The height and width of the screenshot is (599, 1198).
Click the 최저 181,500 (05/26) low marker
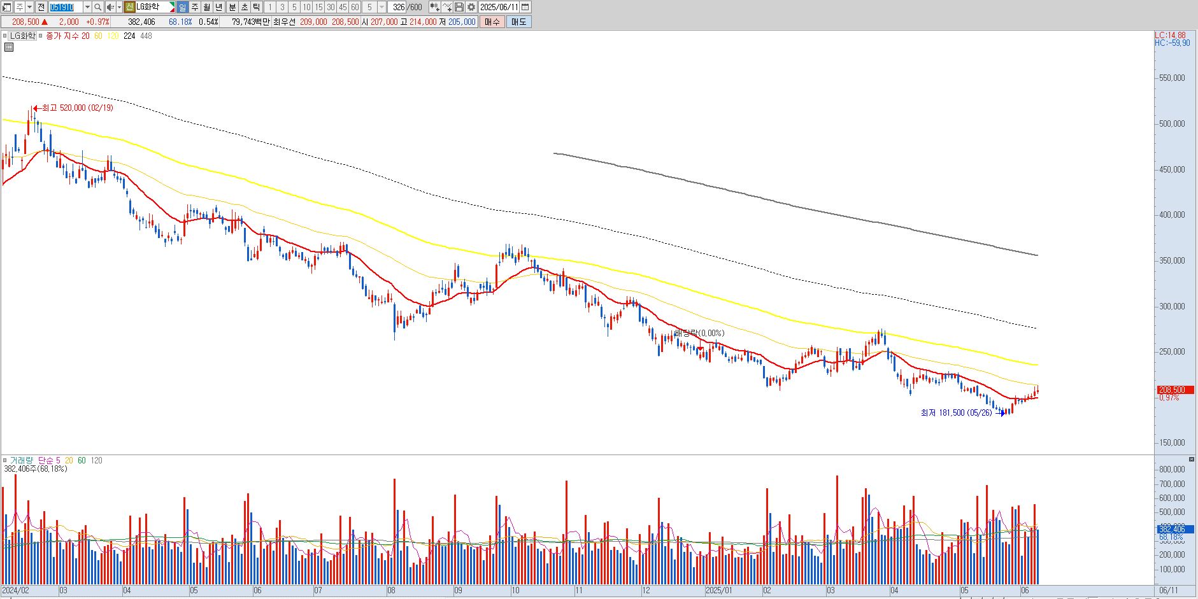962,412
